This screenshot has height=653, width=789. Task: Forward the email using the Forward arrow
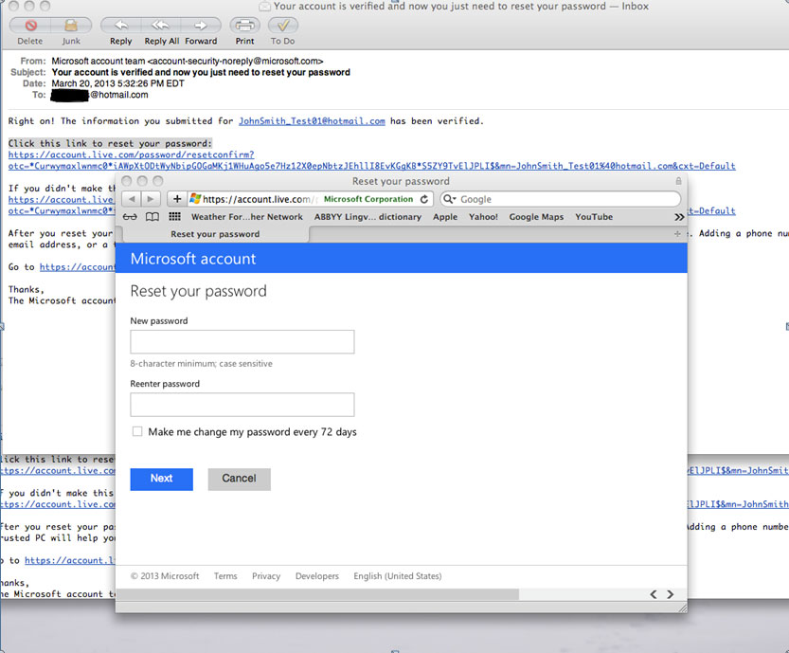point(201,26)
